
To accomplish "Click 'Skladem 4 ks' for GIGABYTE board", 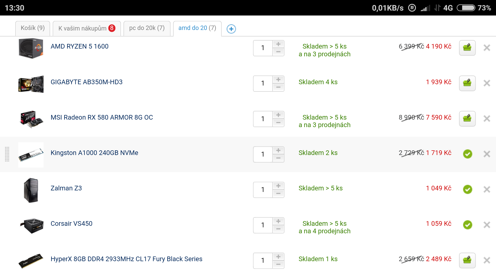I will [x=318, y=82].
